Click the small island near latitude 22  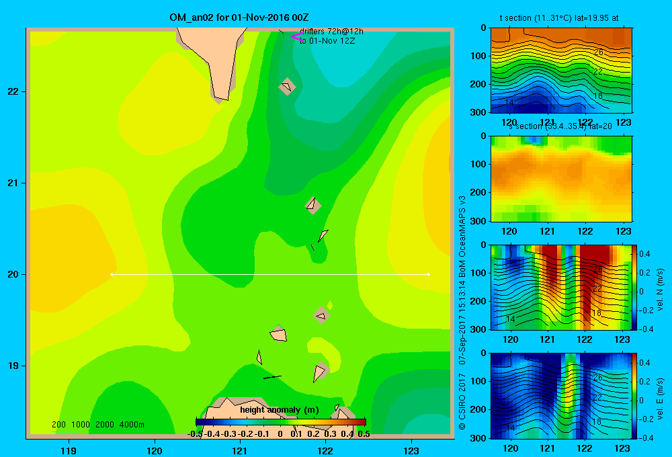pyautogui.click(x=287, y=87)
